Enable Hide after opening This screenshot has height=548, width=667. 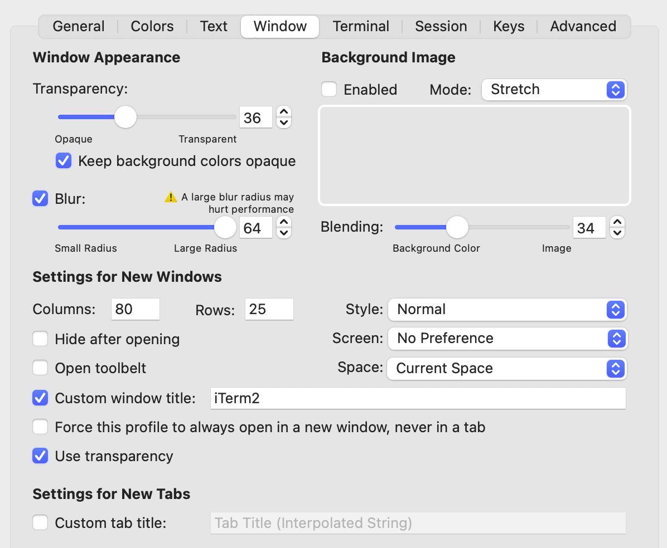point(40,339)
